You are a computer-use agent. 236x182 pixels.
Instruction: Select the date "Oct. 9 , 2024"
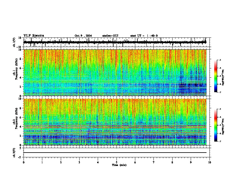(83, 36)
